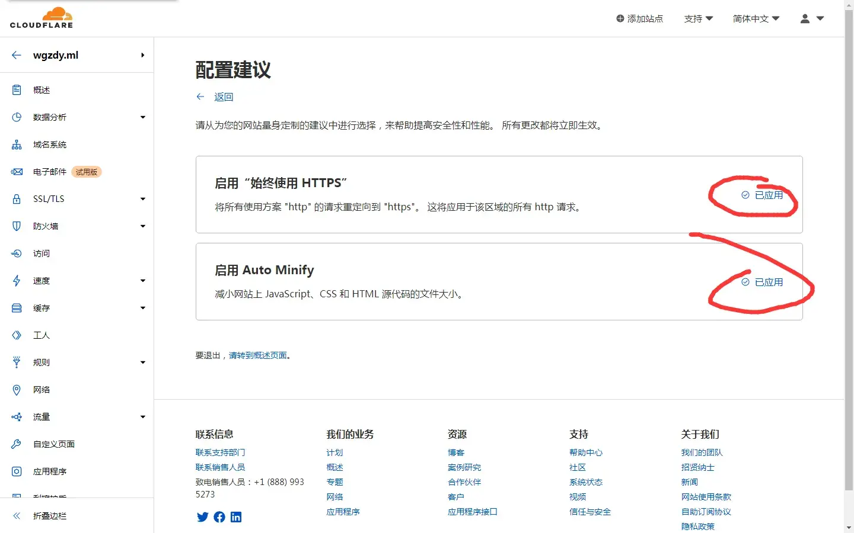Viewport: 854px width, 533px height.
Task: Open the 我们的团队 footer link
Action: 702,452
